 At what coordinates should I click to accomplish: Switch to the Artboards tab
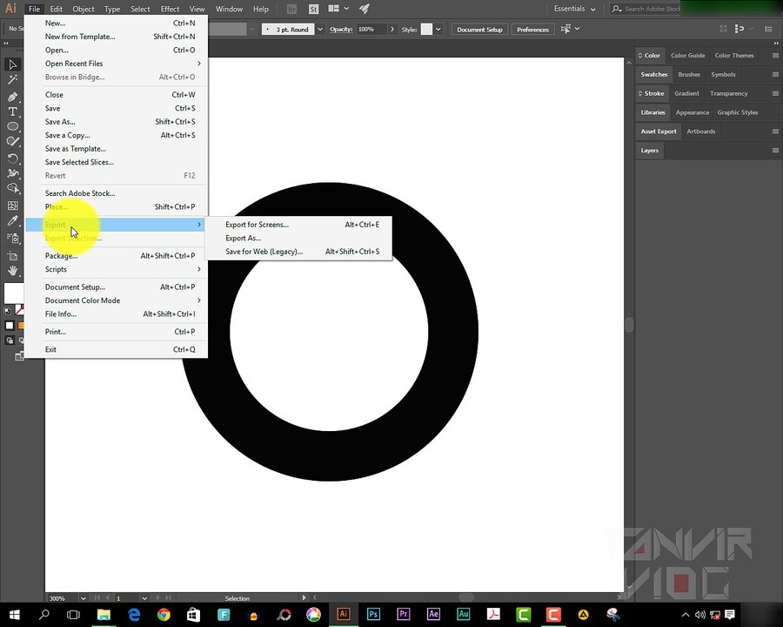click(x=701, y=131)
